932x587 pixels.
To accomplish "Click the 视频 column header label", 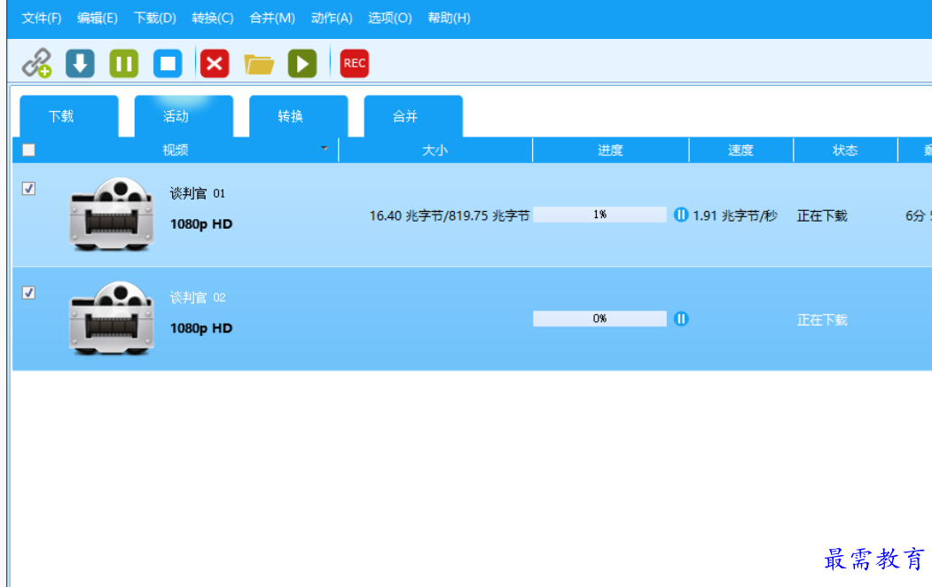I will coord(176,151).
